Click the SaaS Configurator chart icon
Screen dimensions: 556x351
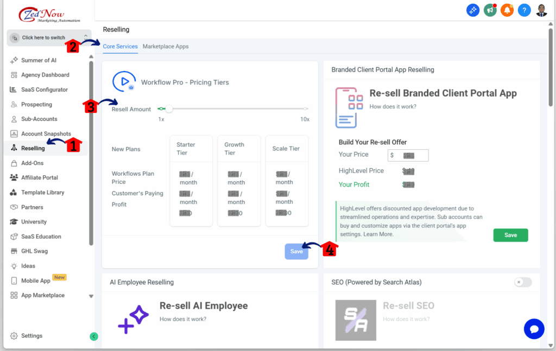click(13, 90)
